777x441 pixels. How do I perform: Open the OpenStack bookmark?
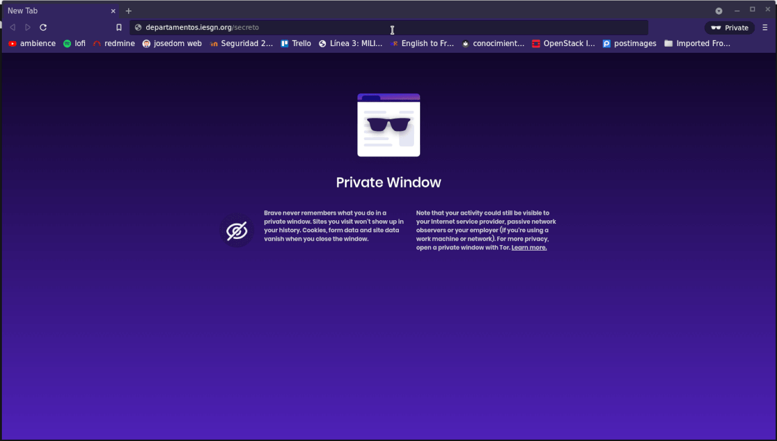pyautogui.click(x=563, y=44)
